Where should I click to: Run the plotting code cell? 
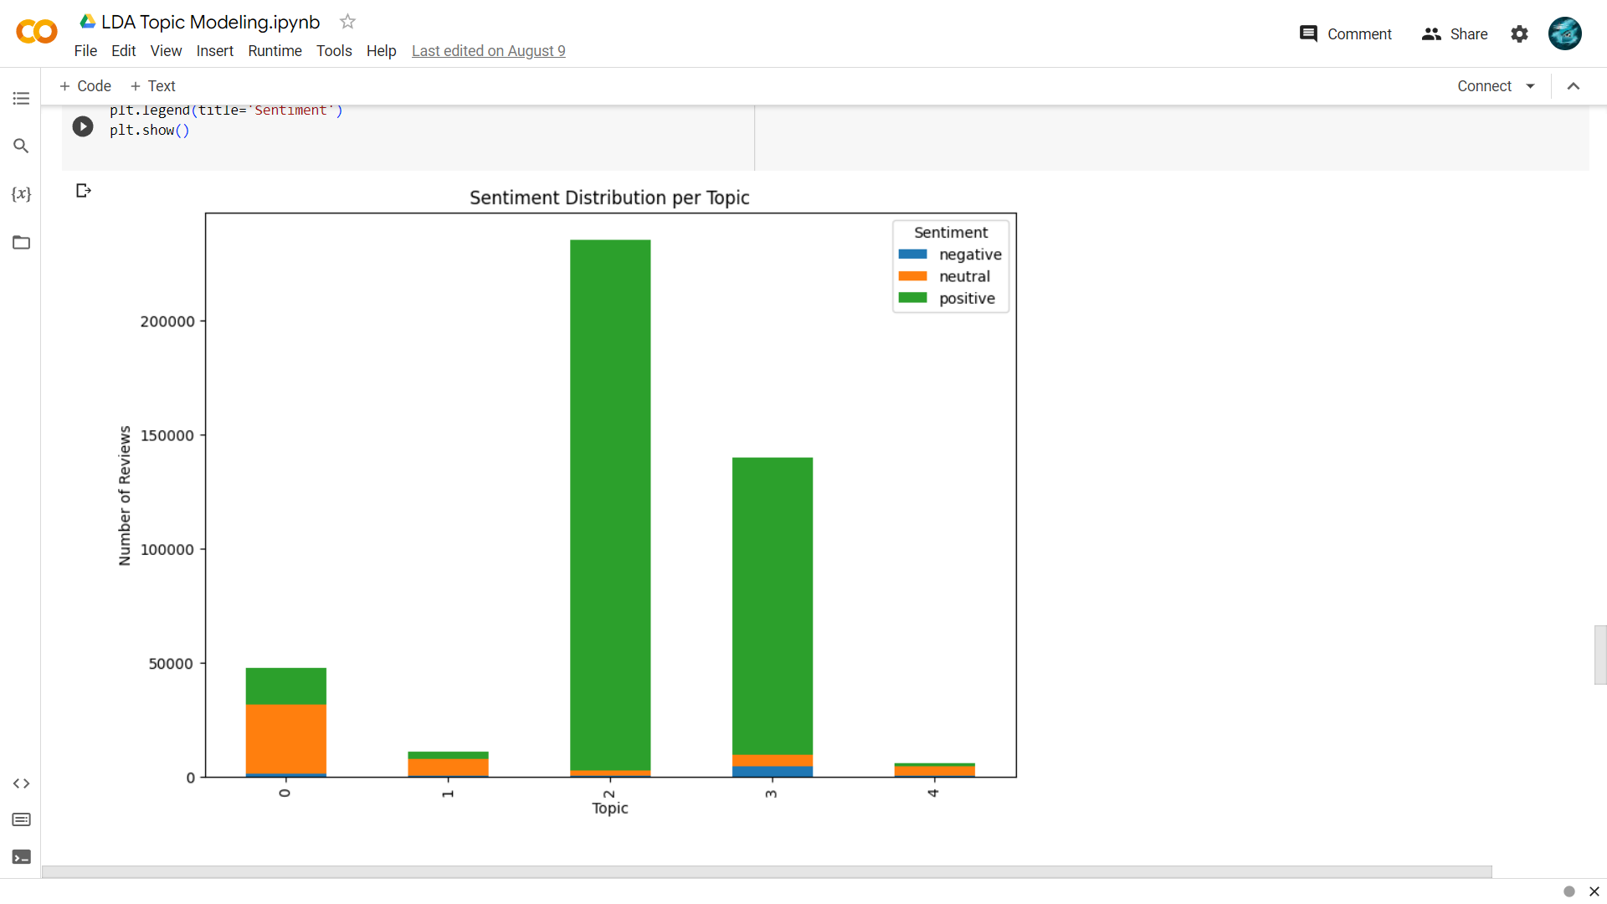click(82, 126)
